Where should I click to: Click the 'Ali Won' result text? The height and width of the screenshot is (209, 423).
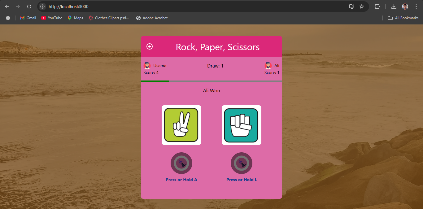[211, 91]
